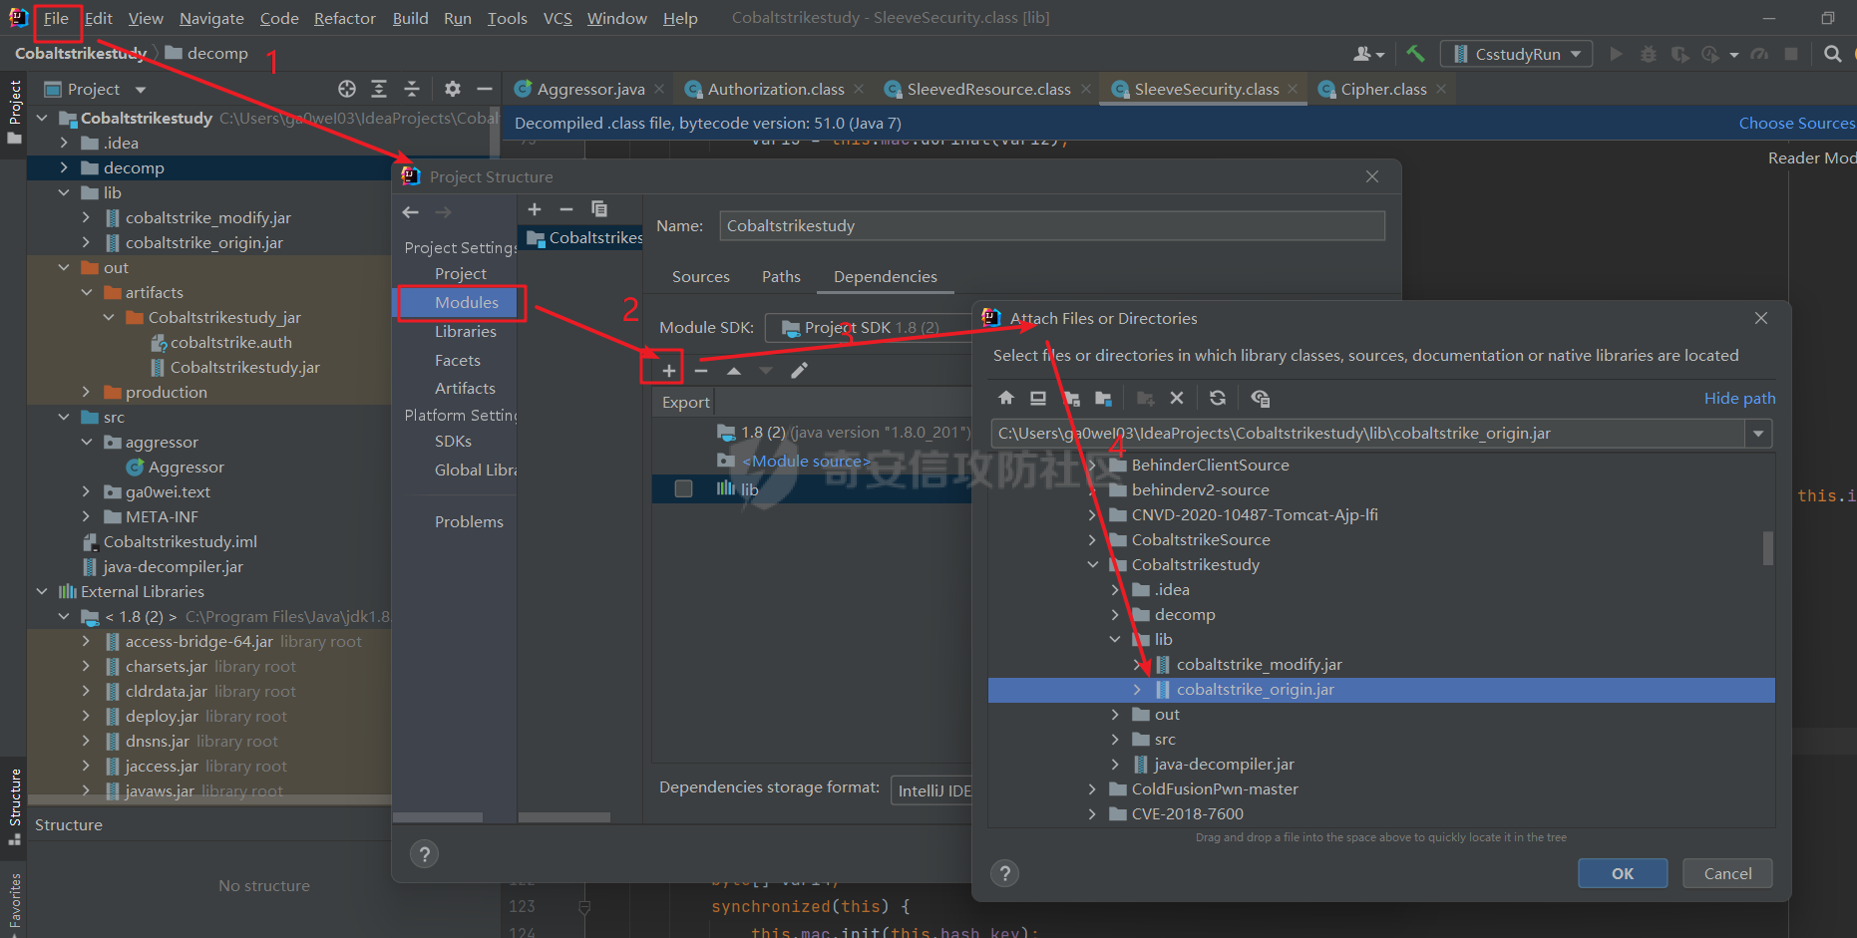Viewport: 1857px width, 938px height.
Task: Switch to Paths tab in module settings
Action: (x=781, y=277)
